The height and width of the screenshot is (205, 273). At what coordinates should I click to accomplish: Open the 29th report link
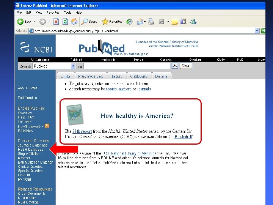coord(82,131)
